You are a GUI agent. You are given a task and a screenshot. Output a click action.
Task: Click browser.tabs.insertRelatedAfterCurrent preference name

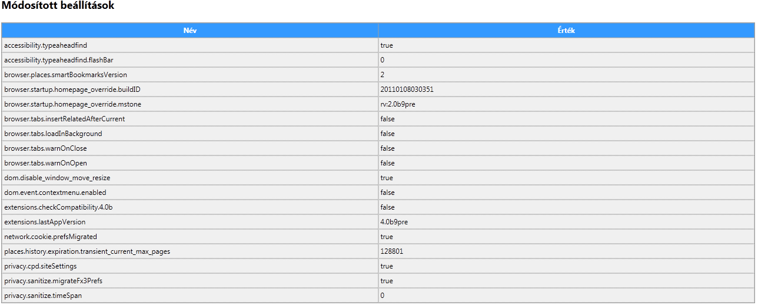pyautogui.click(x=64, y=119)
